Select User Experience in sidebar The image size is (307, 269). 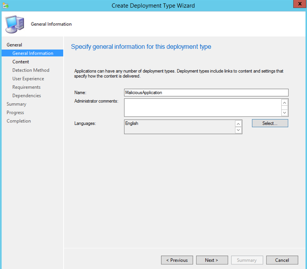click(28, 79)
